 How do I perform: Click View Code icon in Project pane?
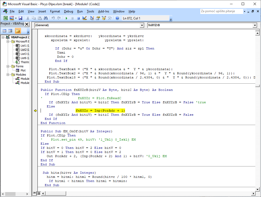point(4,31)
